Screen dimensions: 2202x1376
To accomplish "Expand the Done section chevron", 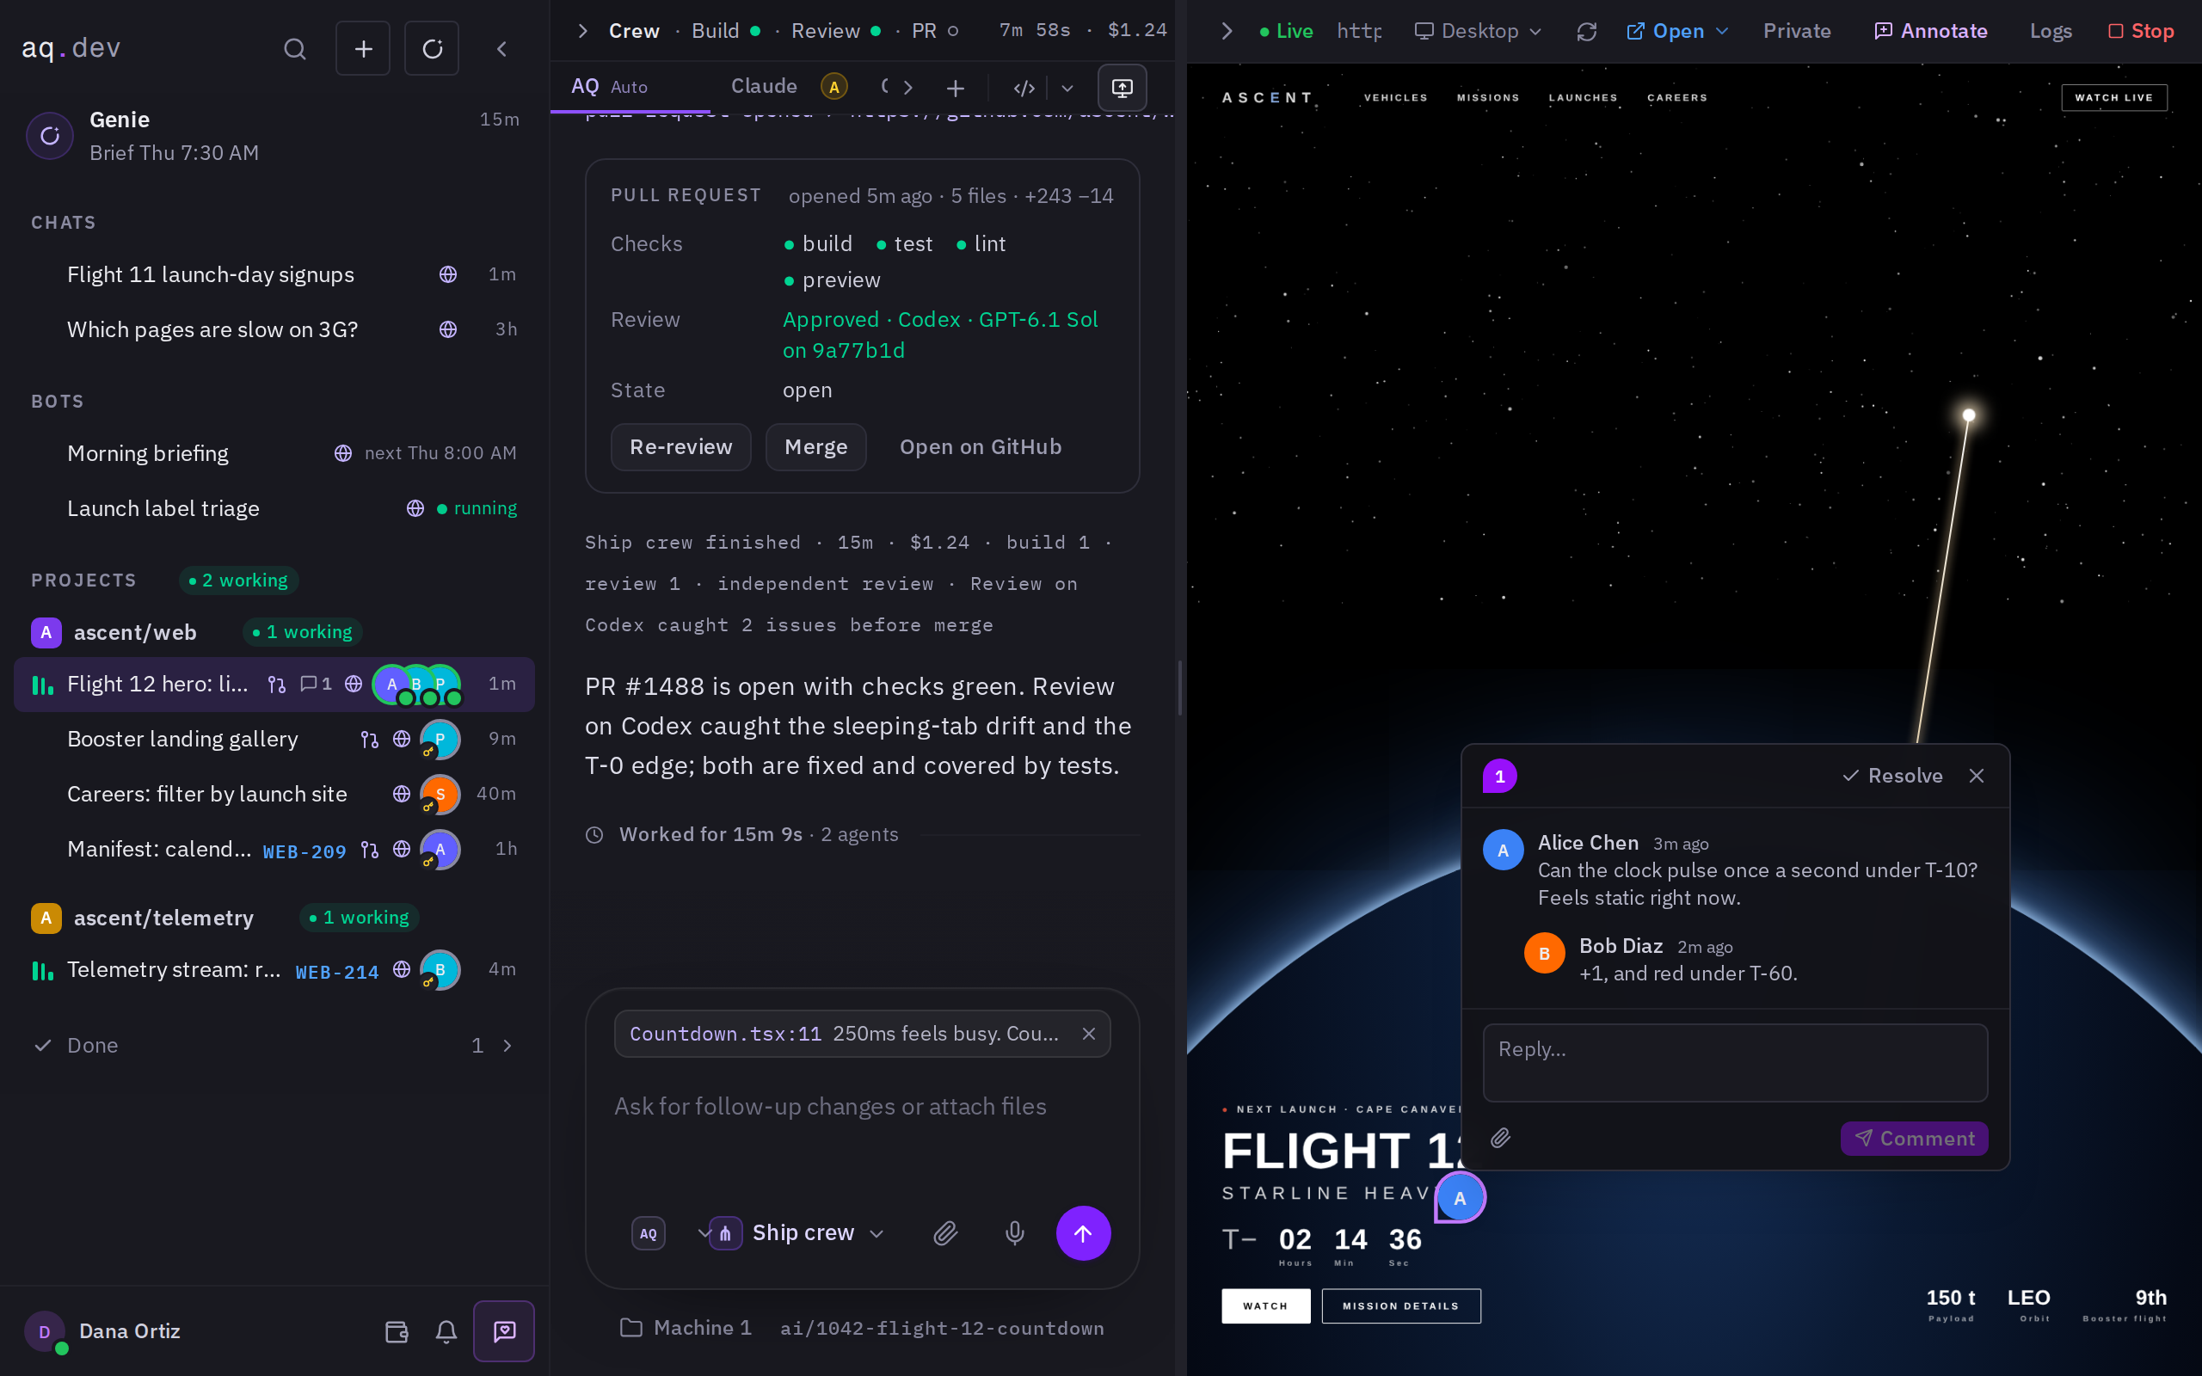I will coord(507,1046).
